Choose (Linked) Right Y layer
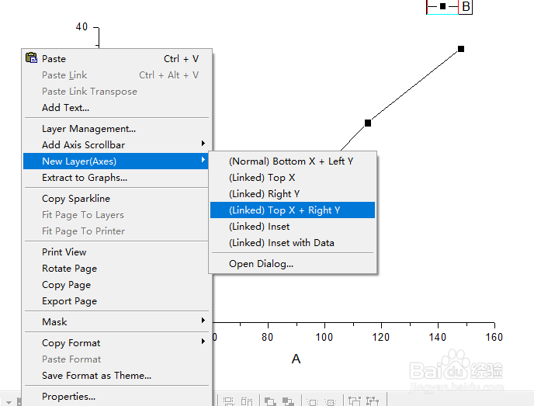The height and width of the screenshot is (406, 534). pyautogui.click(x=293, y=194)
